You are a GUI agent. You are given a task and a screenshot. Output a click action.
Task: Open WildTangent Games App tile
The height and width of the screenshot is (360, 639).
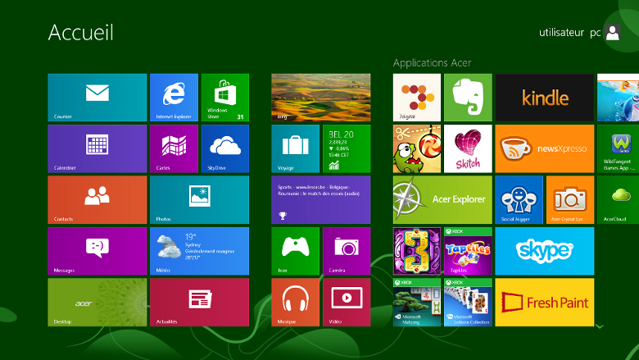[x=618, y=148]
